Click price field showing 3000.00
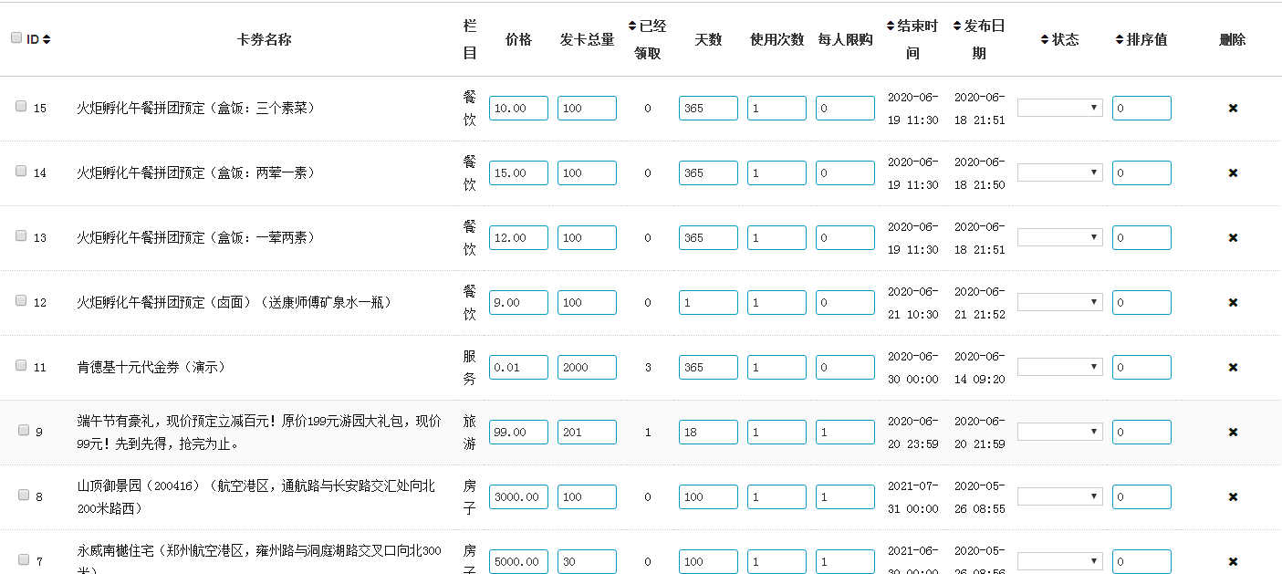Image resolution: width=1282 pixels, height=574 pixels. pos(518,497)
